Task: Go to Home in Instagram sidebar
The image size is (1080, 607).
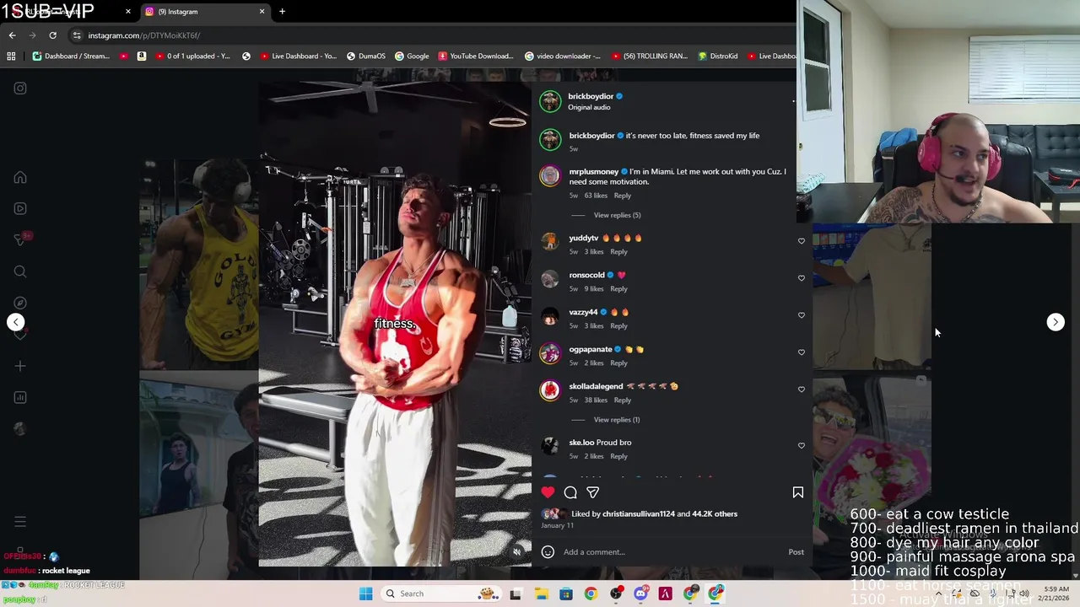Action: pos(20,178)
